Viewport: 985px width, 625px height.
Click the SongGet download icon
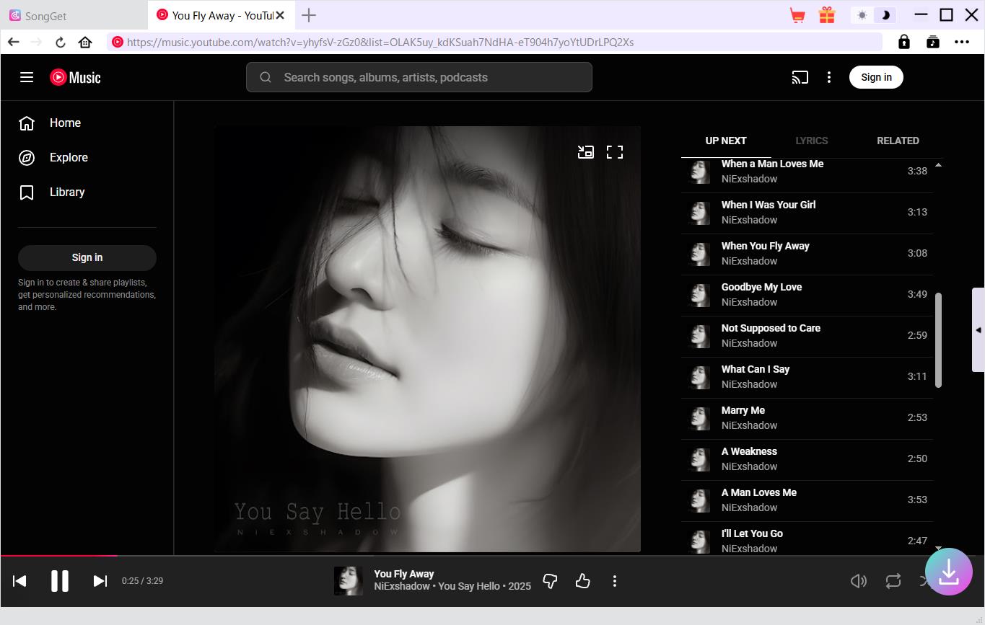(949, 571)
